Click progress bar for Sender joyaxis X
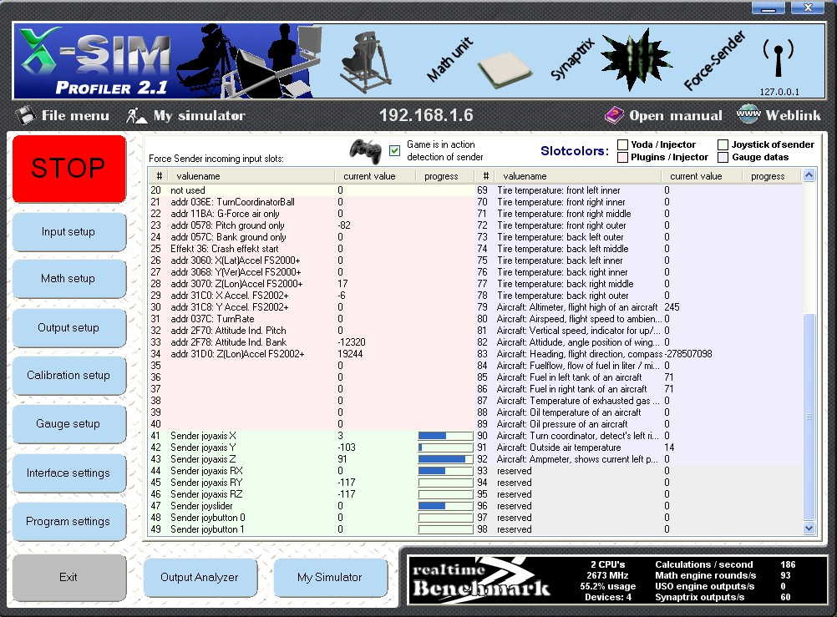Image resolution: width=837 pixels, height=617 pixels. click(x=446, y=436)
